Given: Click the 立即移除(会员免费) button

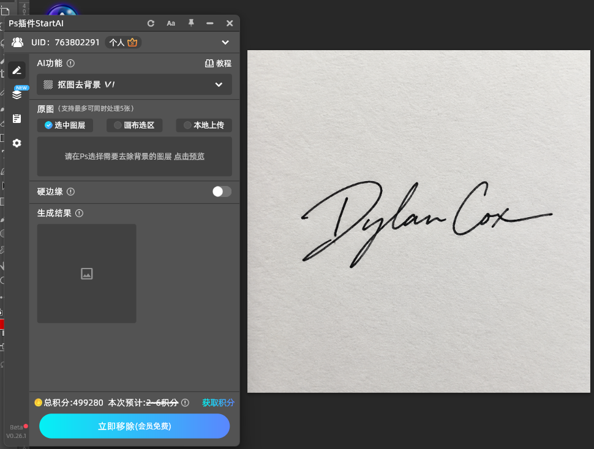Looking at the screenshot, I should pos(135,426).
